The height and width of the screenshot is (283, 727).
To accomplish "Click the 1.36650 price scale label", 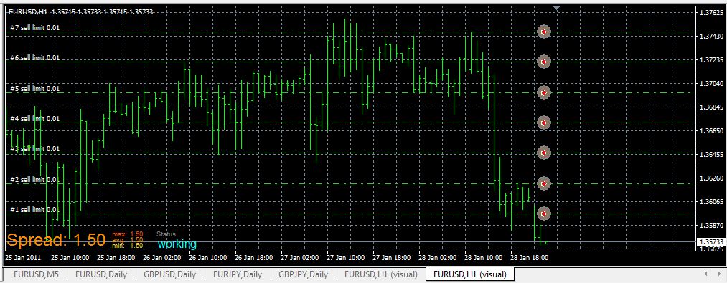I will [x=710, y=131].
